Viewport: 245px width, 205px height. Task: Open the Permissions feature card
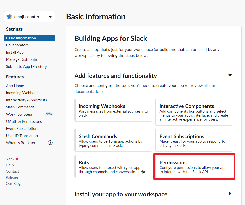click(194, 166)
